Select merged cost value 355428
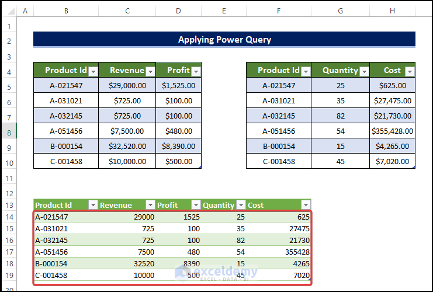 279,252
